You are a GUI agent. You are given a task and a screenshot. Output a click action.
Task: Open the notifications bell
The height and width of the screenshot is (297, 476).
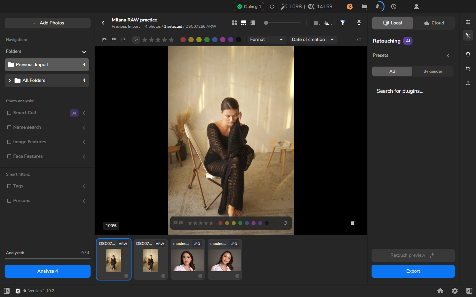379,7
